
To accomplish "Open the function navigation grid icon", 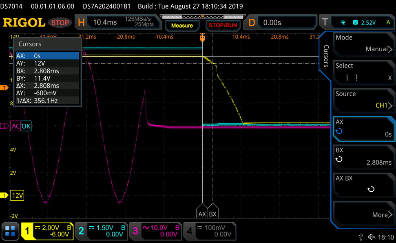I will tap(10, 231).
